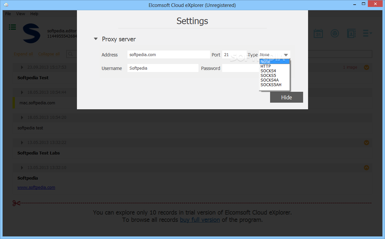Collapse the Proxy server section
The image size is (385, 239).
pos(96,39)
